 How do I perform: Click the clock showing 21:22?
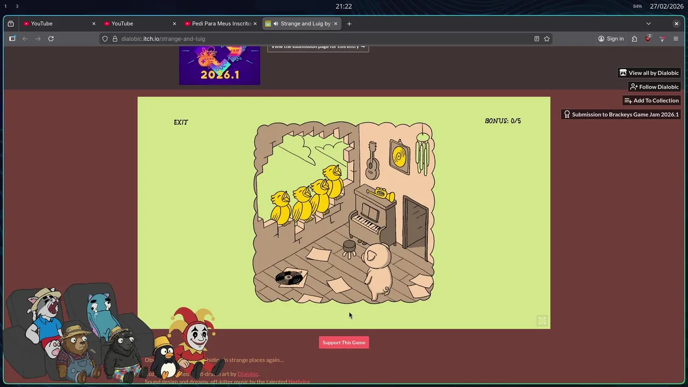pos(344,6)
